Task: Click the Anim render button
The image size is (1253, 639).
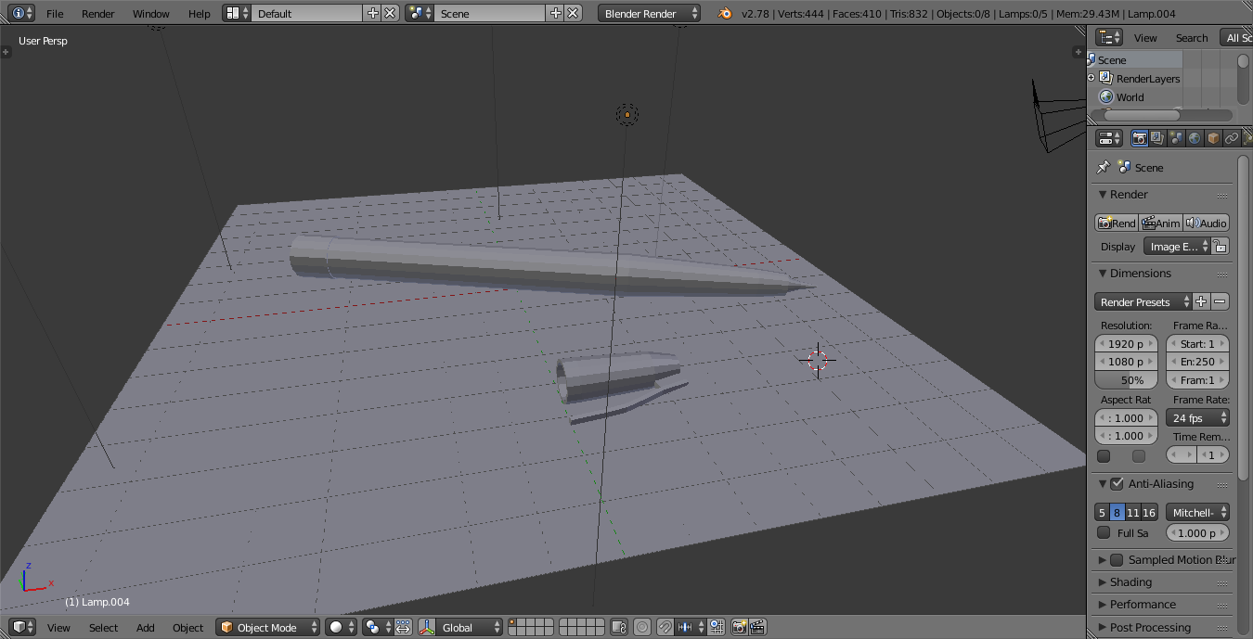Action: tap(1160, 224)
